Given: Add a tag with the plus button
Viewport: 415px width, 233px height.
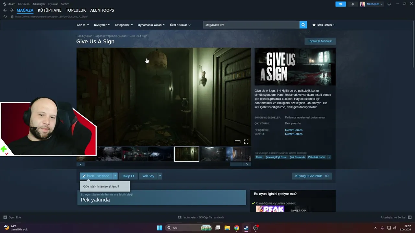Looking at the screenshot, I should (329, 157).
